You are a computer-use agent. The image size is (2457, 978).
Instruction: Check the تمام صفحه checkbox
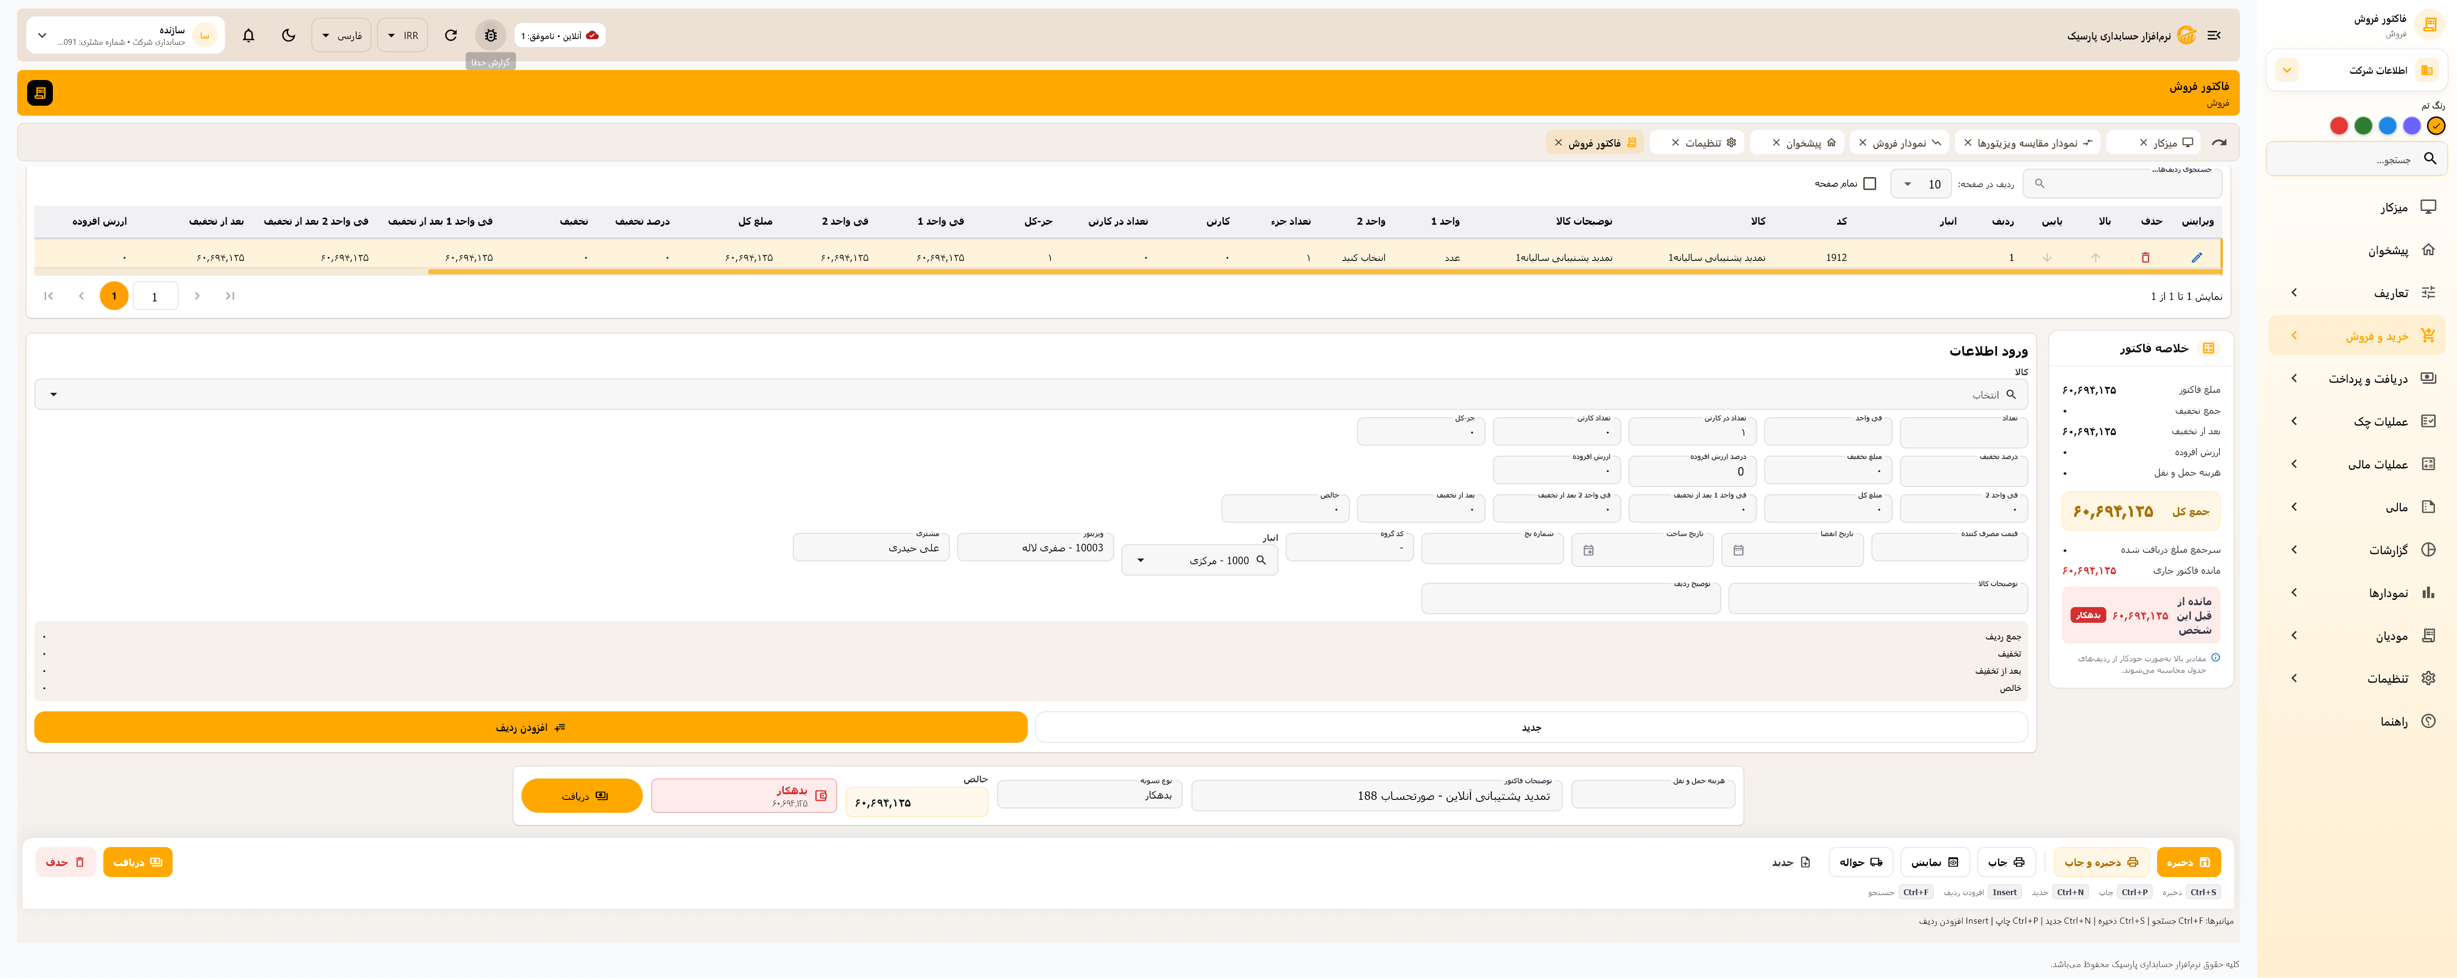[1868, 183]
